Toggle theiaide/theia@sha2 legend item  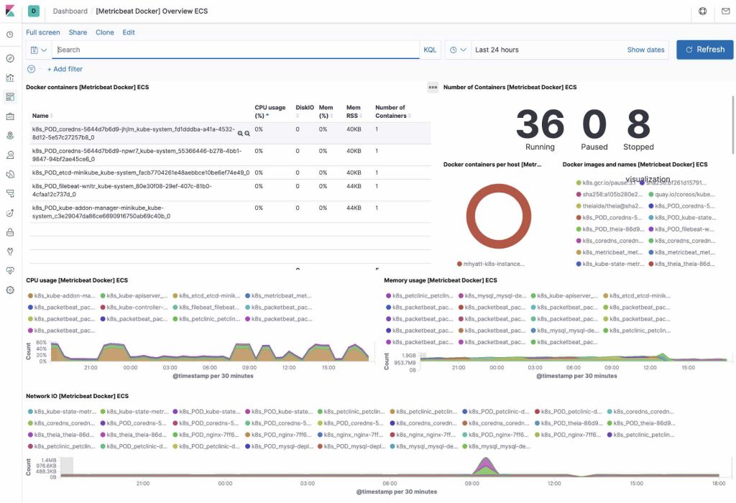tap(609, 206)
